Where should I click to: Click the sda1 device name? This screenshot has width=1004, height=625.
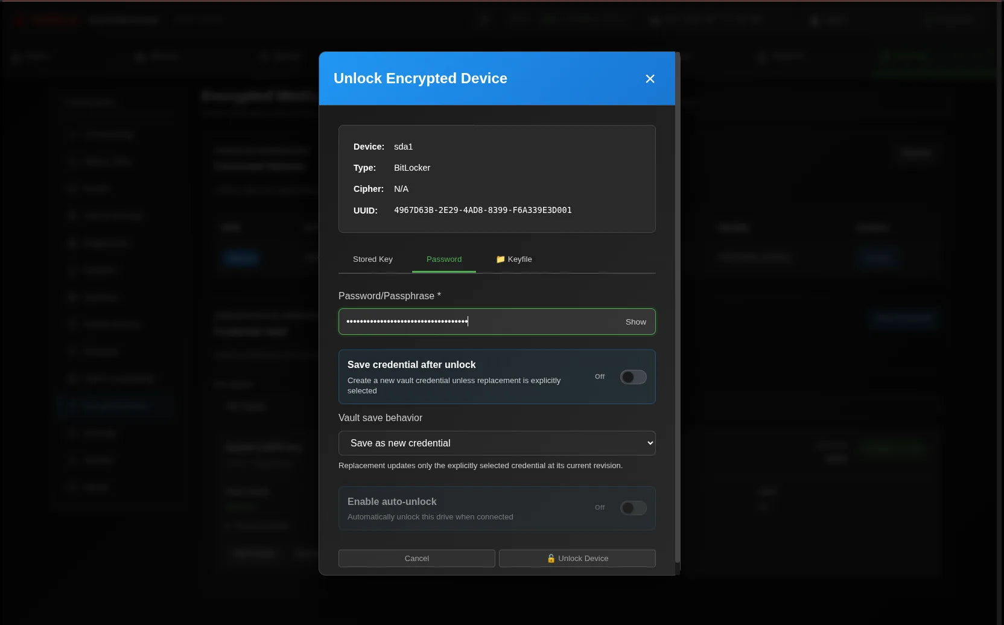pos(403,147)
